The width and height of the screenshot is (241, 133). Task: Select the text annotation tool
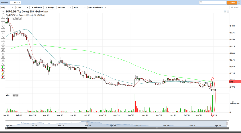pos(3,63)
